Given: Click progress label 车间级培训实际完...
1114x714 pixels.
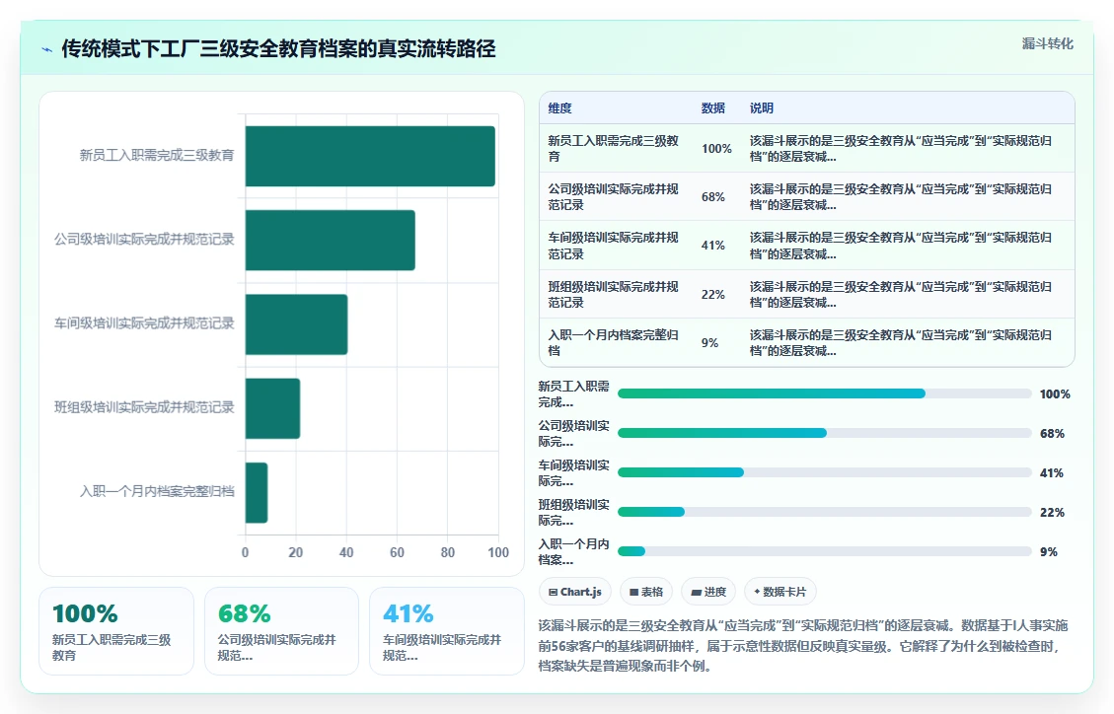Looking at the screenshot, I should (x=573, y=472).
